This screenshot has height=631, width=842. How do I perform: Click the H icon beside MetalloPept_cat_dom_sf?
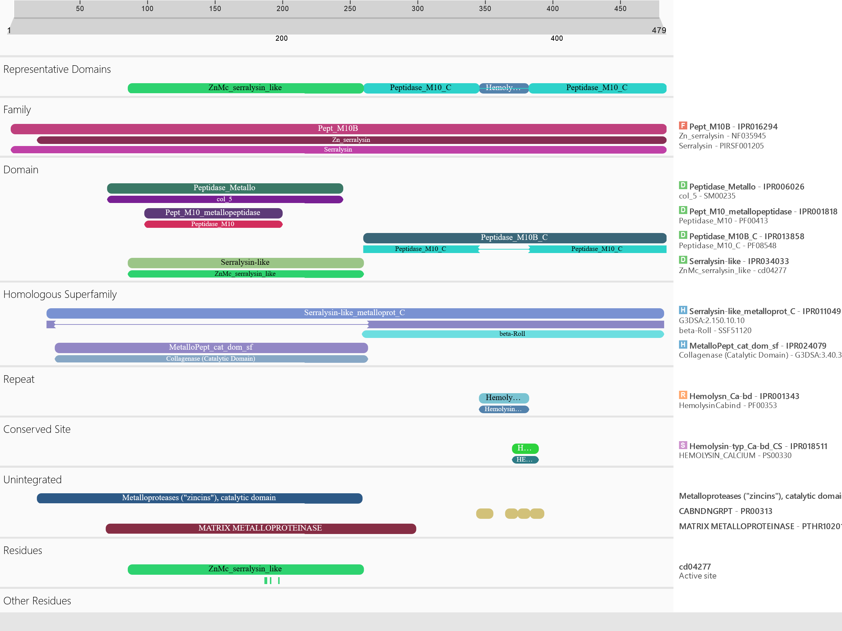pos(683,345)
